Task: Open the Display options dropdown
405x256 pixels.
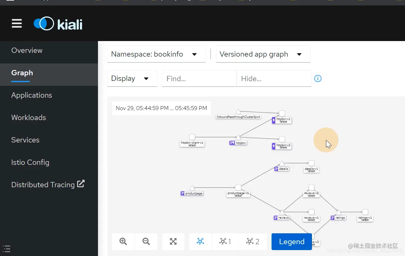Action: pos(132,78)
